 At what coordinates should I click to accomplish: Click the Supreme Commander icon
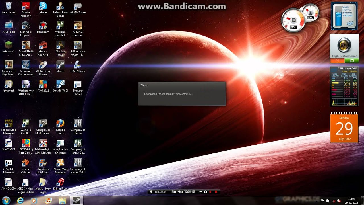pos(26,68)
